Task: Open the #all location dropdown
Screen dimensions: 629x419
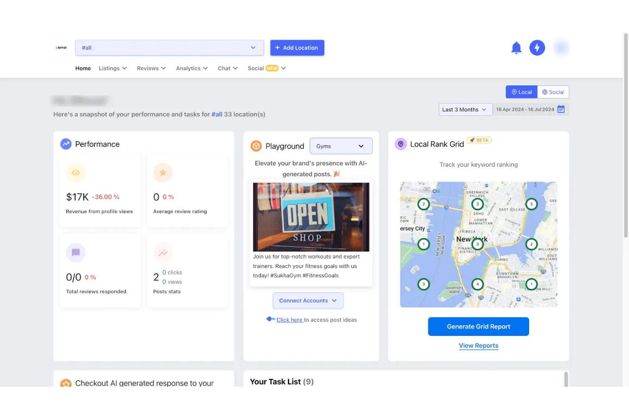Action: coord(169,48)
